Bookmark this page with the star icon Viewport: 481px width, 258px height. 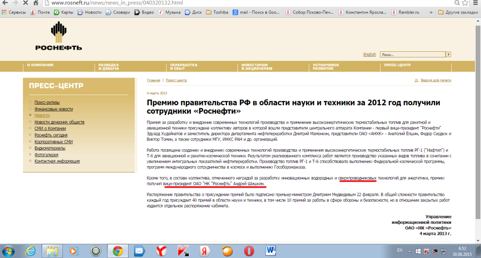pyautogui.click(x=465, y=3)
